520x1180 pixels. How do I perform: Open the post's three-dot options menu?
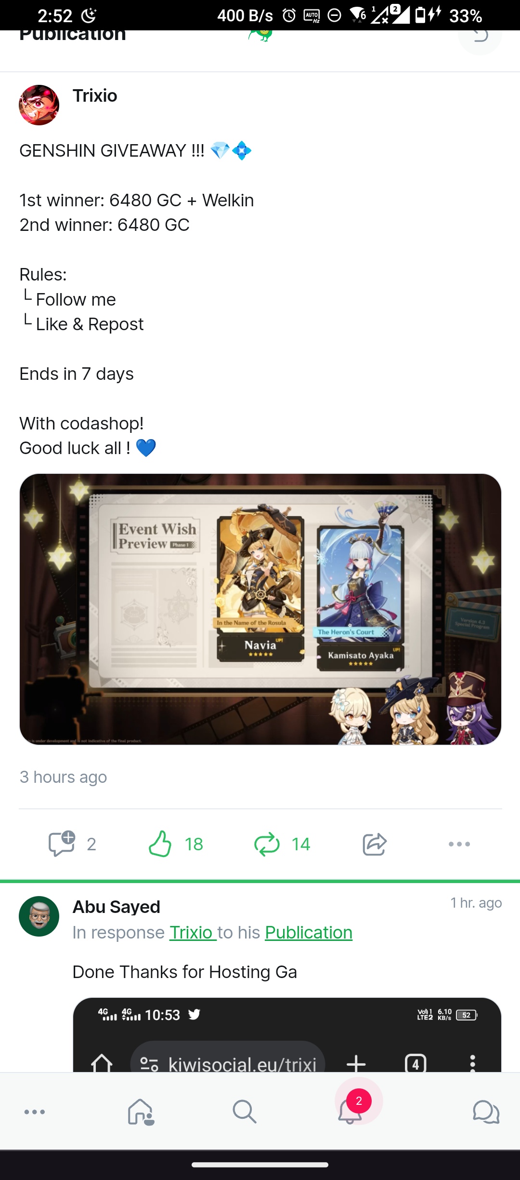click(459, 844)
